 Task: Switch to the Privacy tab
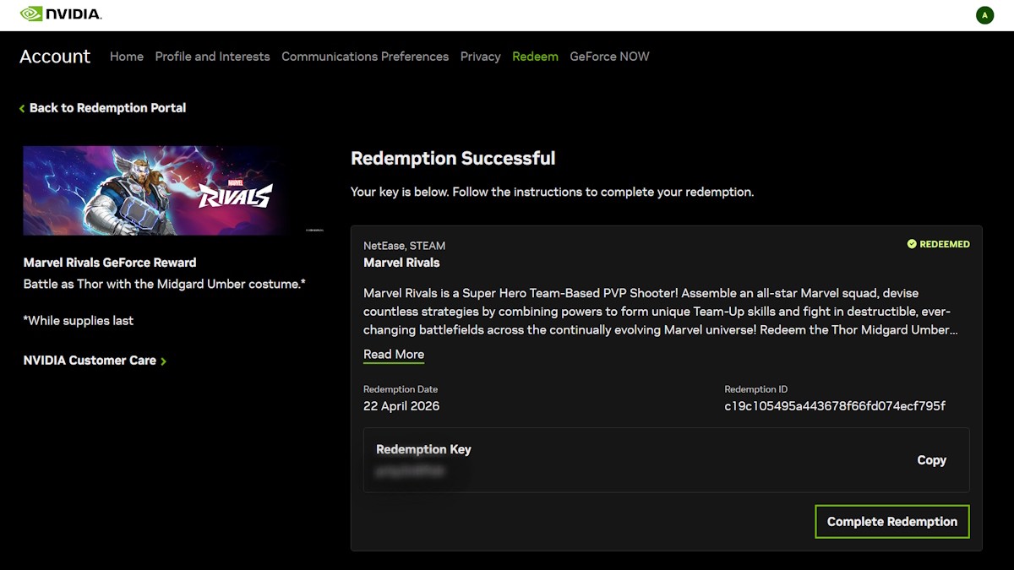(x=480, y=57)
